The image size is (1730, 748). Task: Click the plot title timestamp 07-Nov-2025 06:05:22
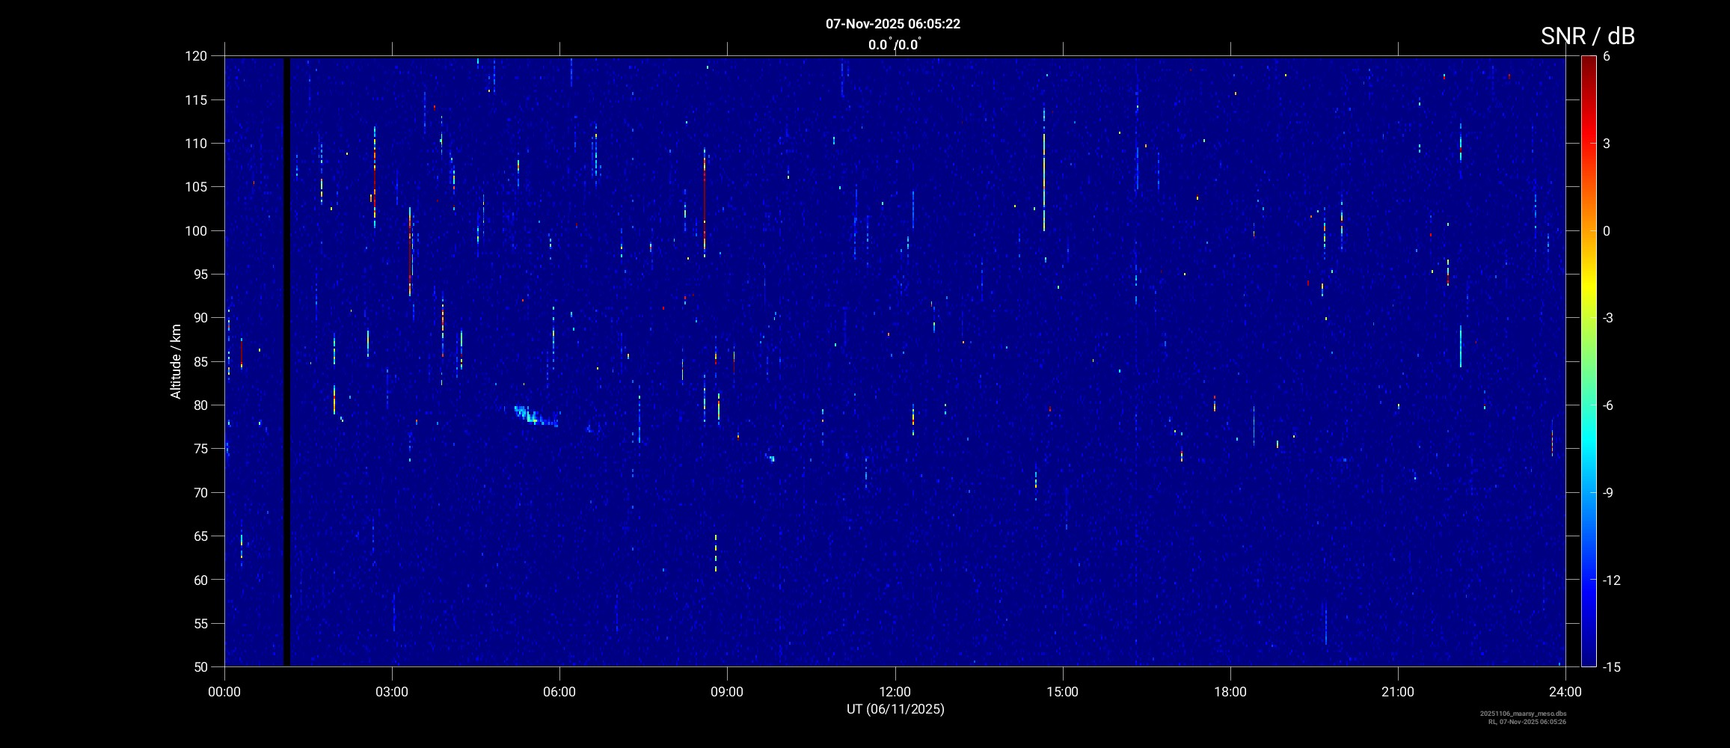point(892,24)
